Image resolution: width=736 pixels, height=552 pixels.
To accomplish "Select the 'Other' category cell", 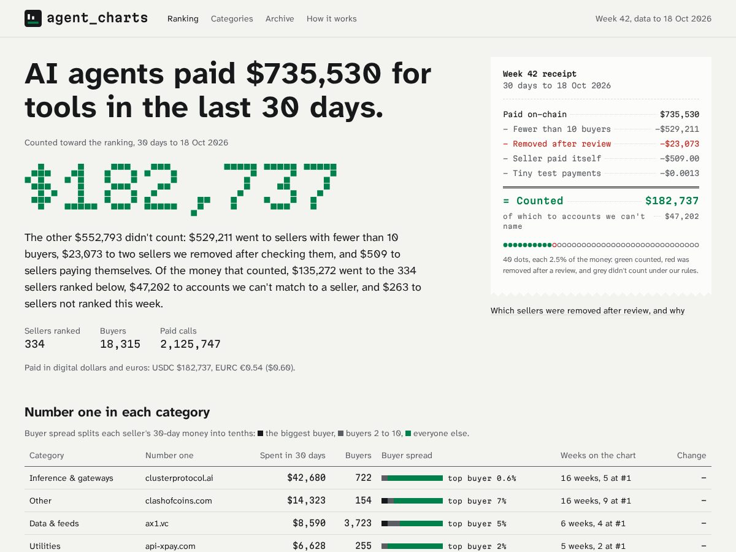I will tap(40, 501).
